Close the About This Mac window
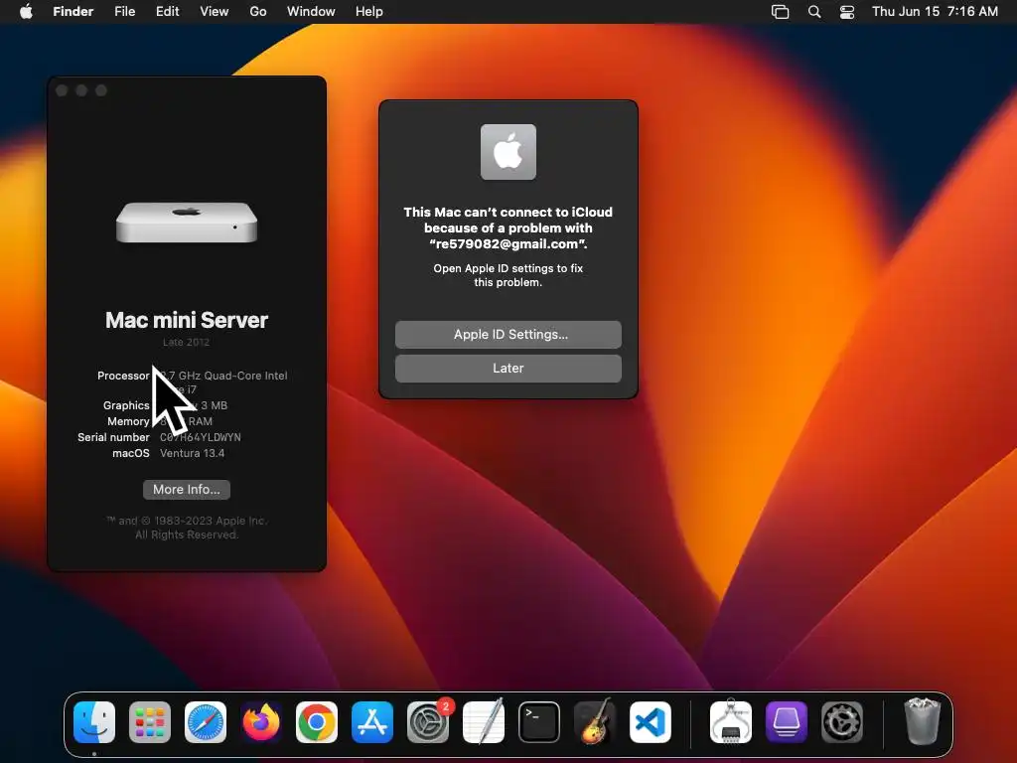 pyautogui.click(x=62, y=90)
